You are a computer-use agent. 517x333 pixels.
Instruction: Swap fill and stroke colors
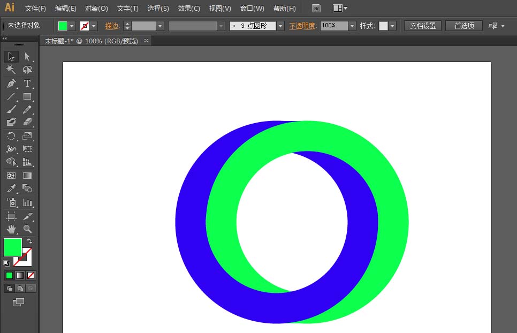click(29, 241)
